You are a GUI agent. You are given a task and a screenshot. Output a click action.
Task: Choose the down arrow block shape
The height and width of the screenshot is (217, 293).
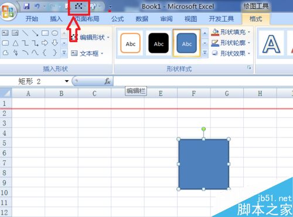55,43
